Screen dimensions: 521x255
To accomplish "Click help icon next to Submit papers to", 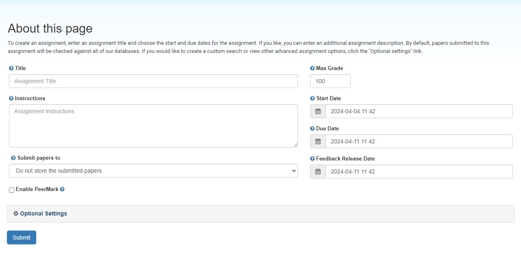I will 13,158.
